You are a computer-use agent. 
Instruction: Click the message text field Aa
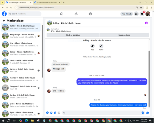(102, 113)
